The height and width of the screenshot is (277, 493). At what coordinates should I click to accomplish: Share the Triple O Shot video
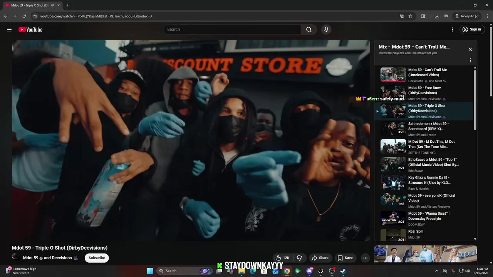320,258
